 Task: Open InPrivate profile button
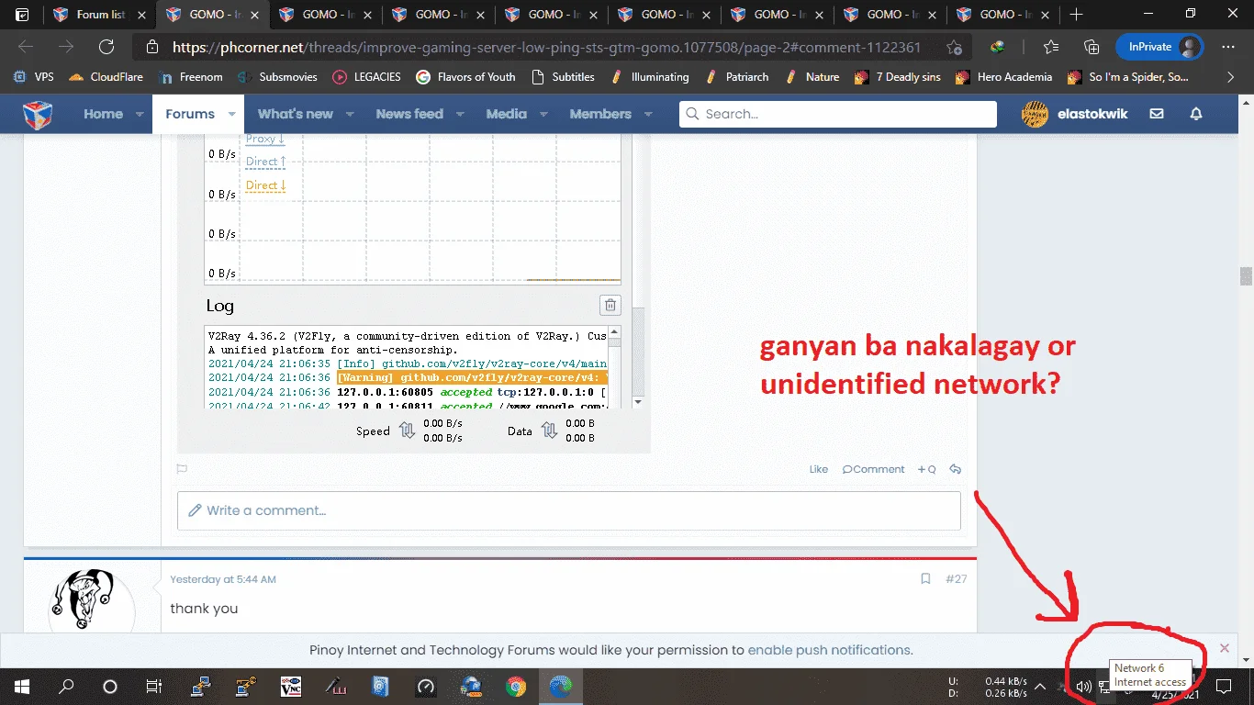pos(1159,47)
